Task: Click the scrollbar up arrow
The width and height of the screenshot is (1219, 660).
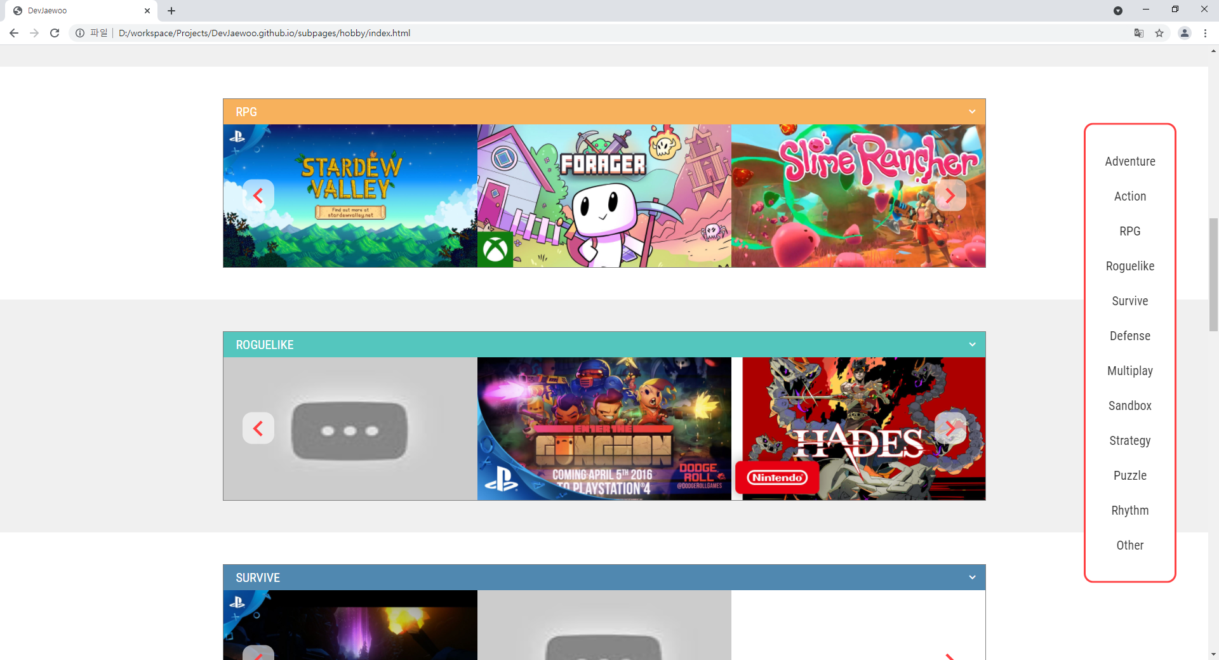Action: pyautogui.click(x=1213, y=51)
